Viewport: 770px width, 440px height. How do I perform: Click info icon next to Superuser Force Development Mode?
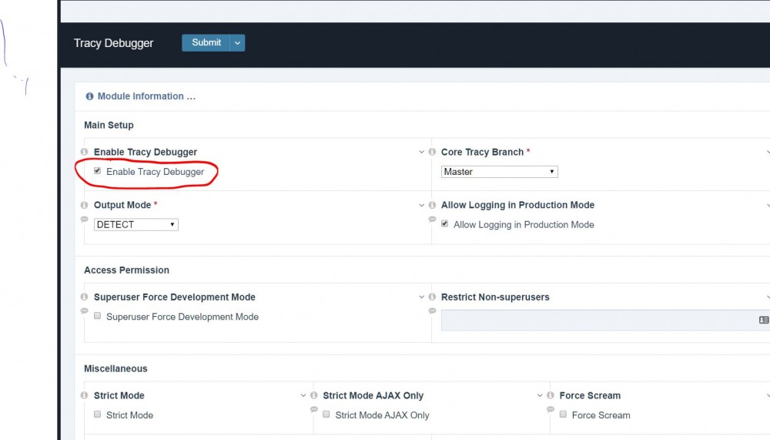85,297
